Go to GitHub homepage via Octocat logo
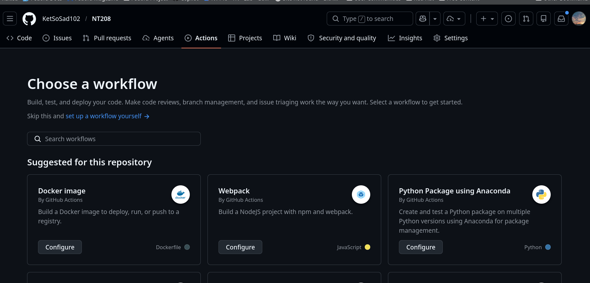 (x=29, y=19)
